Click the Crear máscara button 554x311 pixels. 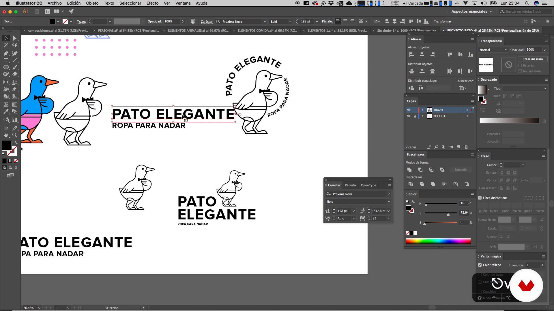532,59
